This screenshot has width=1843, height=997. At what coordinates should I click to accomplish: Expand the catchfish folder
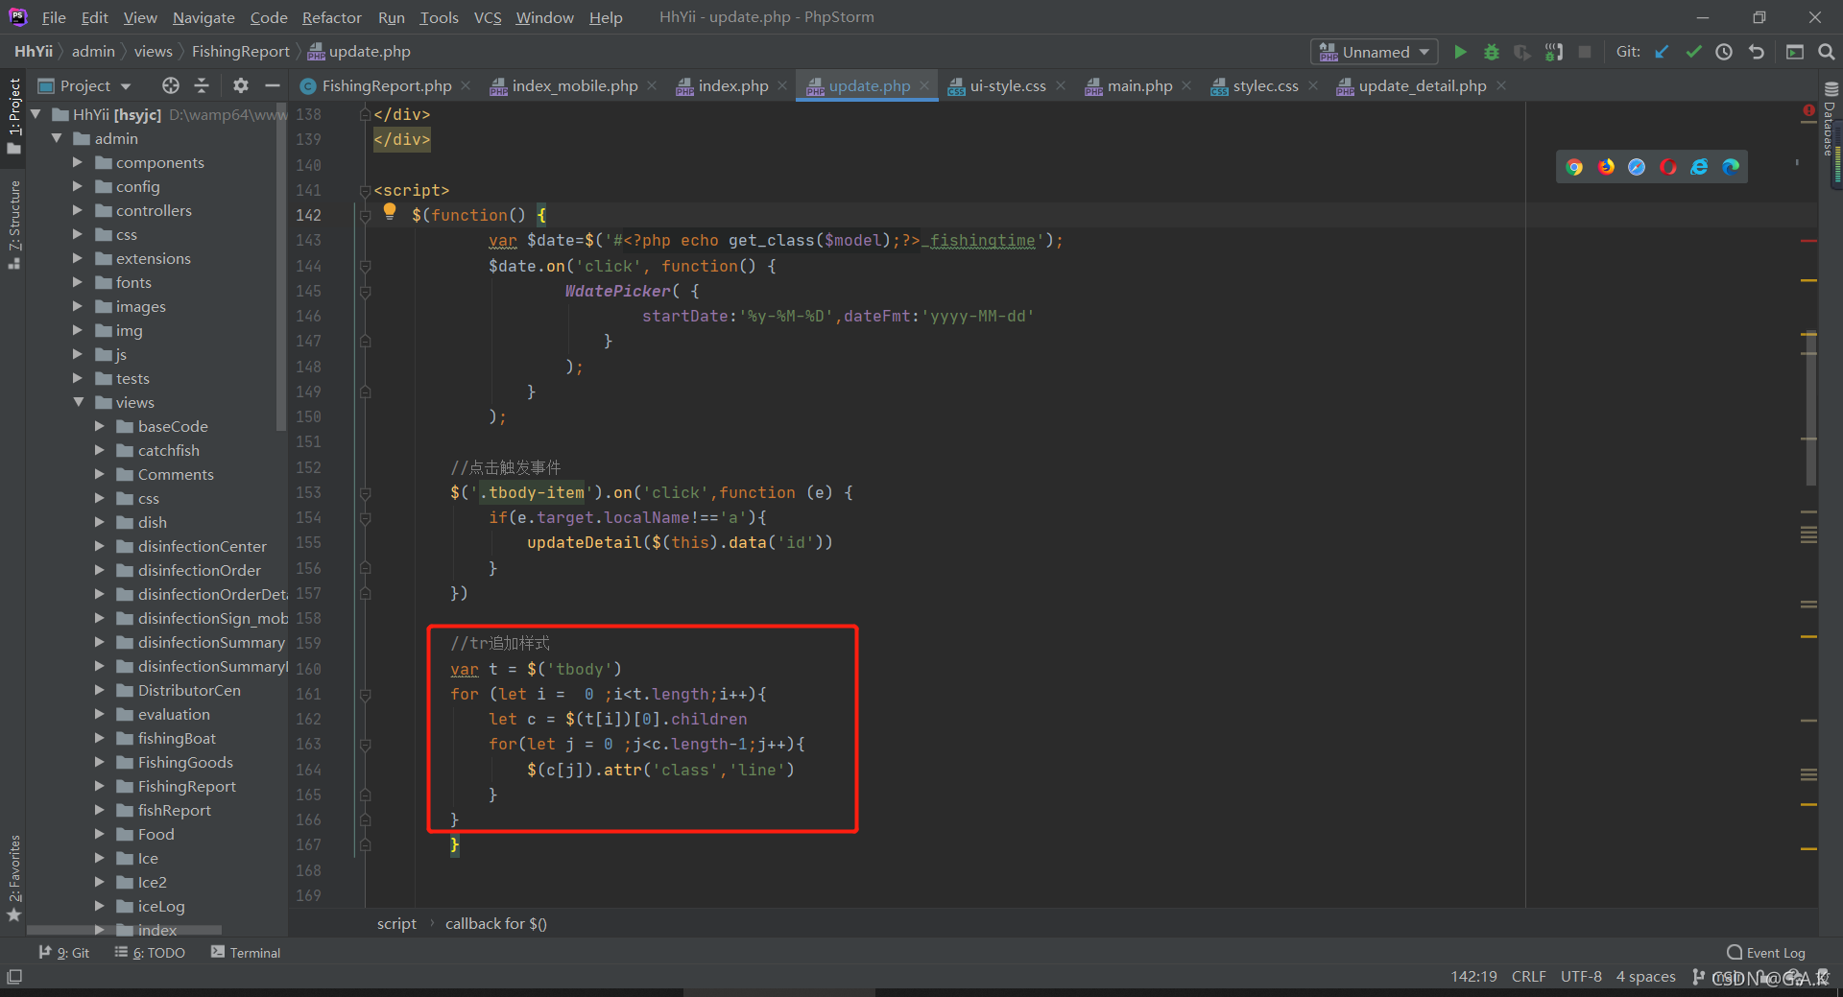coord(100,450)
